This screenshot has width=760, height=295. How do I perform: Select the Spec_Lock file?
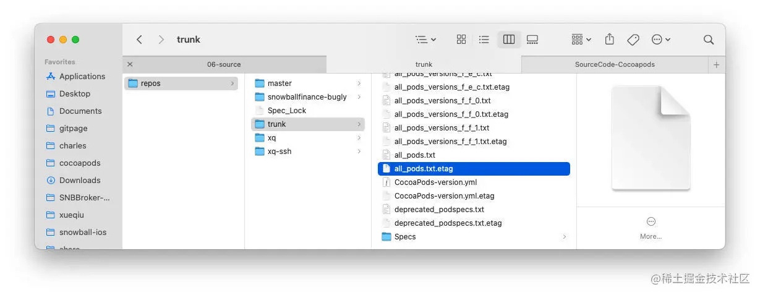click(308, 111)
